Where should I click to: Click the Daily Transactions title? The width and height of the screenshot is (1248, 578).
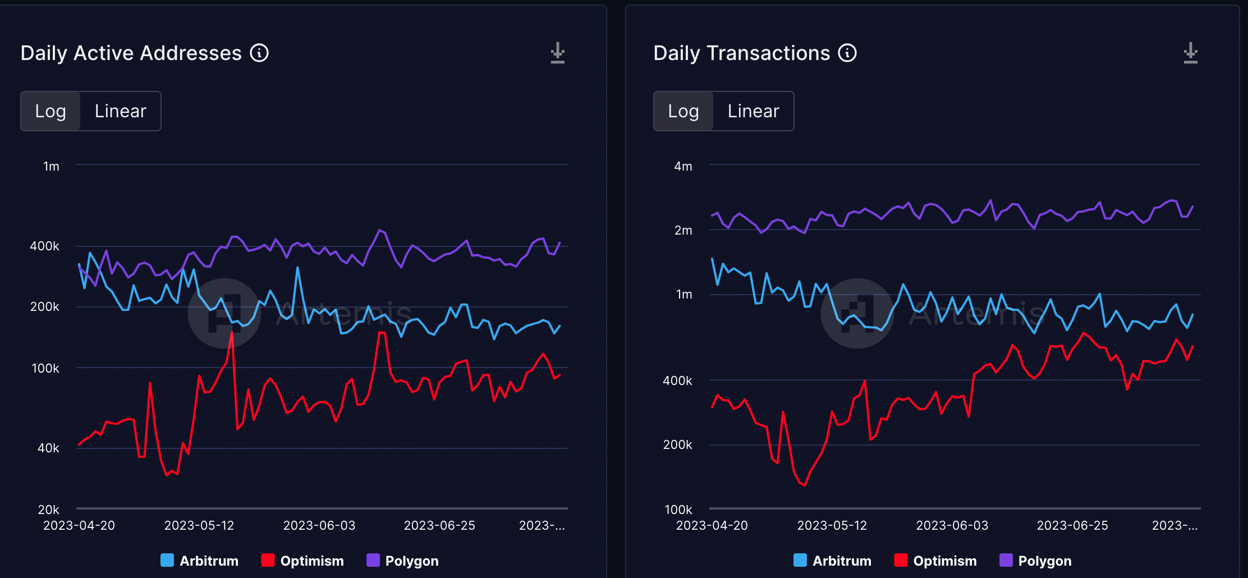click(x=742, y=53)
